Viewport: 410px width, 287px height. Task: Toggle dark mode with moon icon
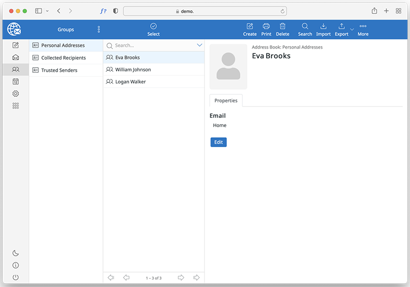coord(15,253)
